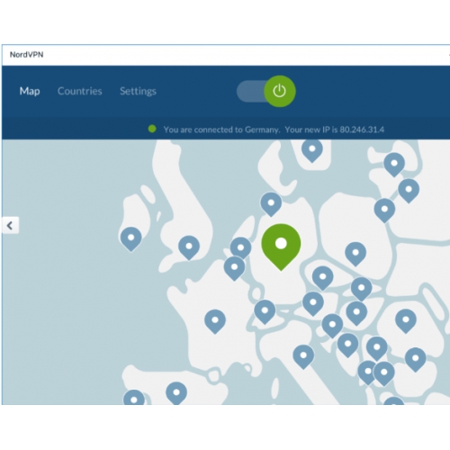Select the United Kingdom server pin
Viewport: 450px width, 450px height.
tap(189, 247)
